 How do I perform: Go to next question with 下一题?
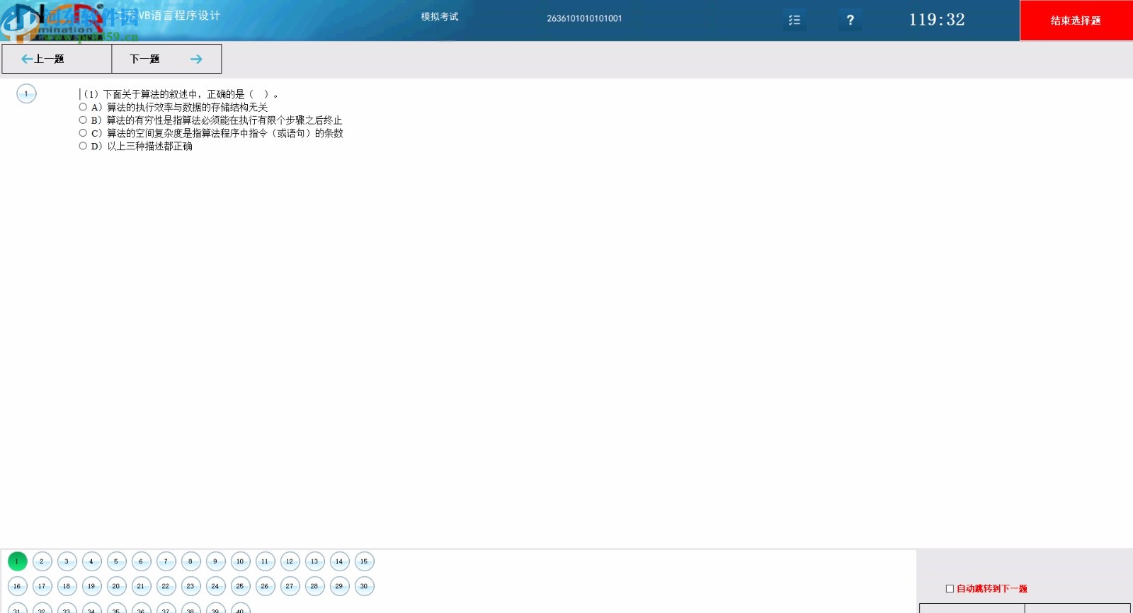pos(166,59)
